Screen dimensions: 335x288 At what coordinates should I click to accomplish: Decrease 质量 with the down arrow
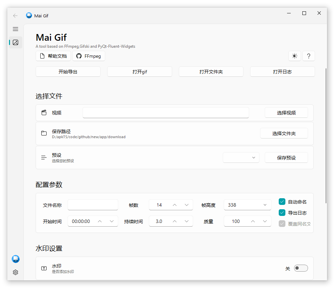[265, 221]
